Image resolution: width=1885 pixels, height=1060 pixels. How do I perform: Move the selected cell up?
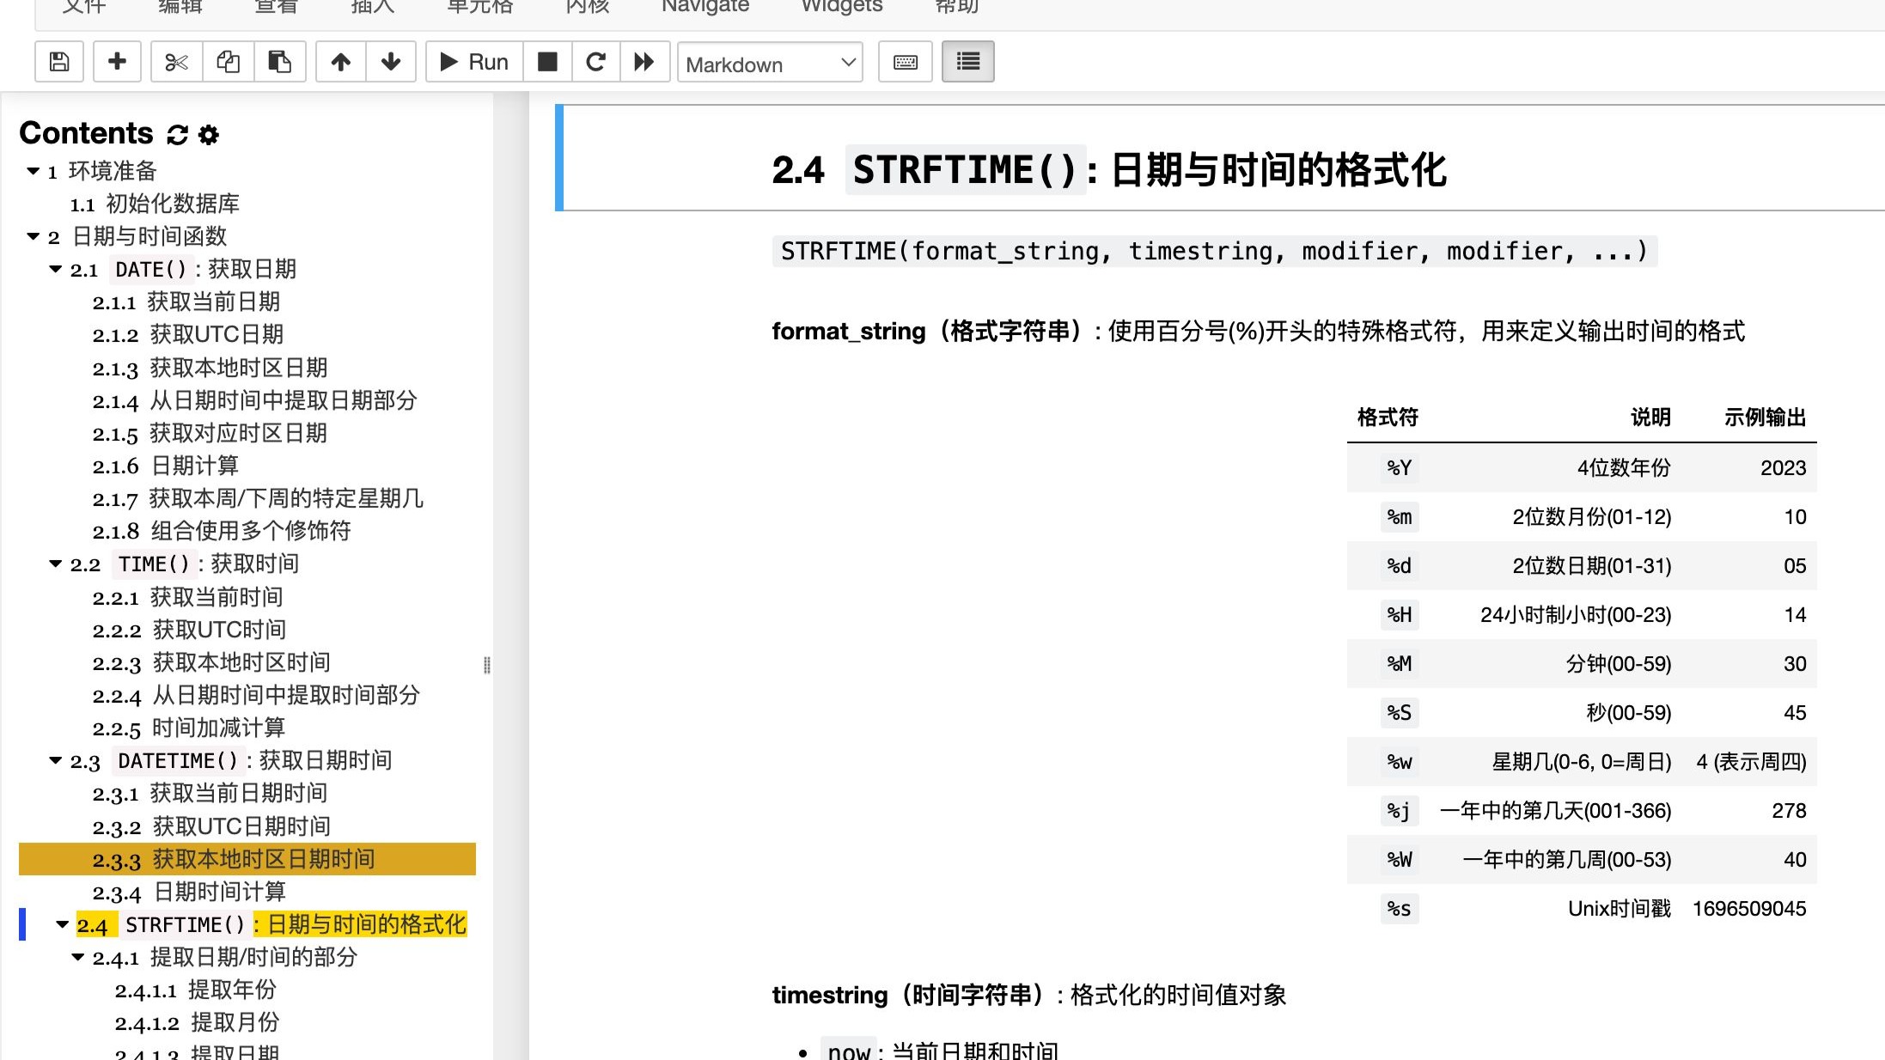click(341, 61)
